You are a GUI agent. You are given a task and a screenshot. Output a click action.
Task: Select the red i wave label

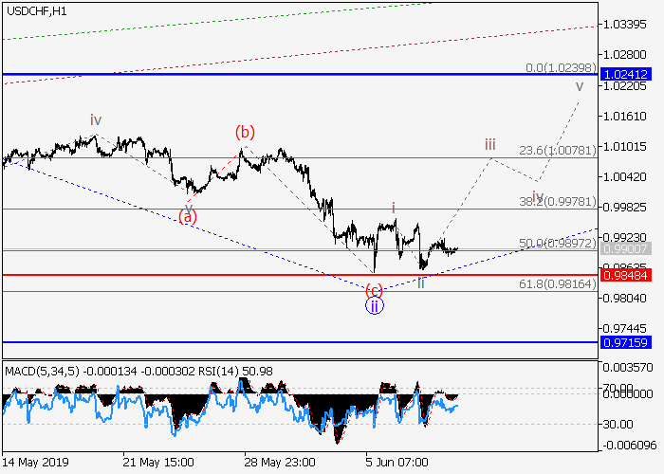coord(394,206)
